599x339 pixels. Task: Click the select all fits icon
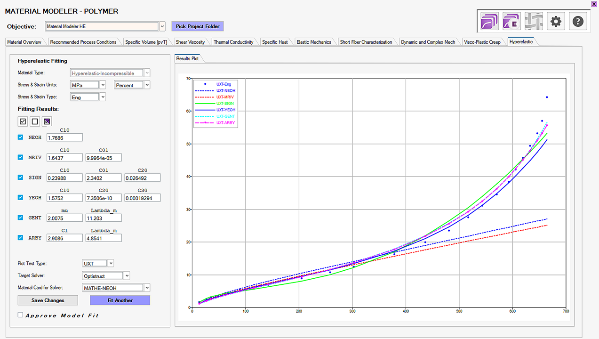[23, 122]
